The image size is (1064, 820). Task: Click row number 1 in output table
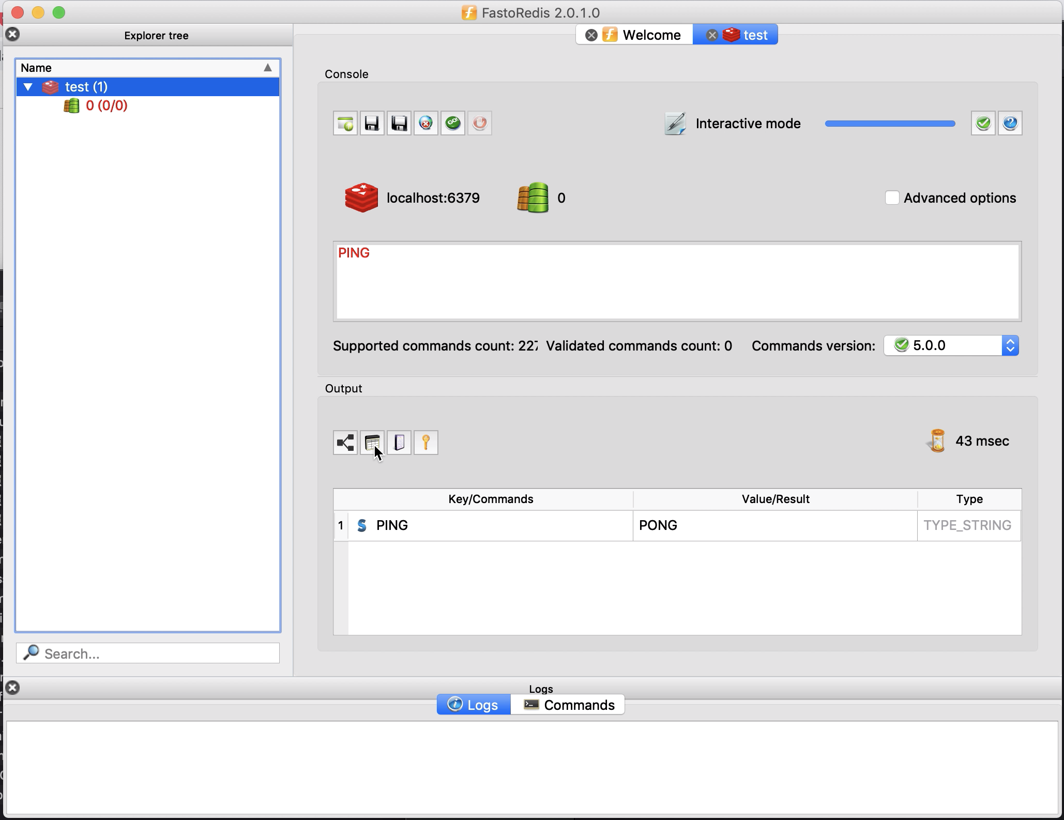pos(341,525)
